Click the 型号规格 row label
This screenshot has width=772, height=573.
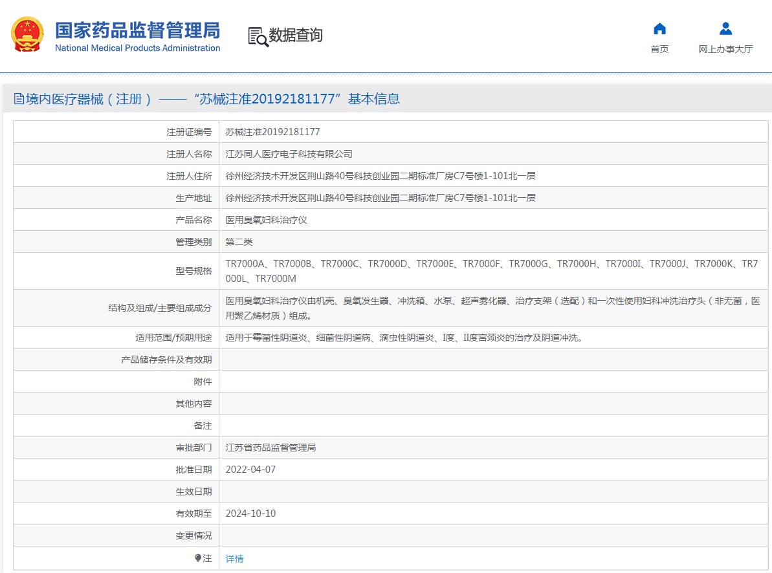click(193, 271)
